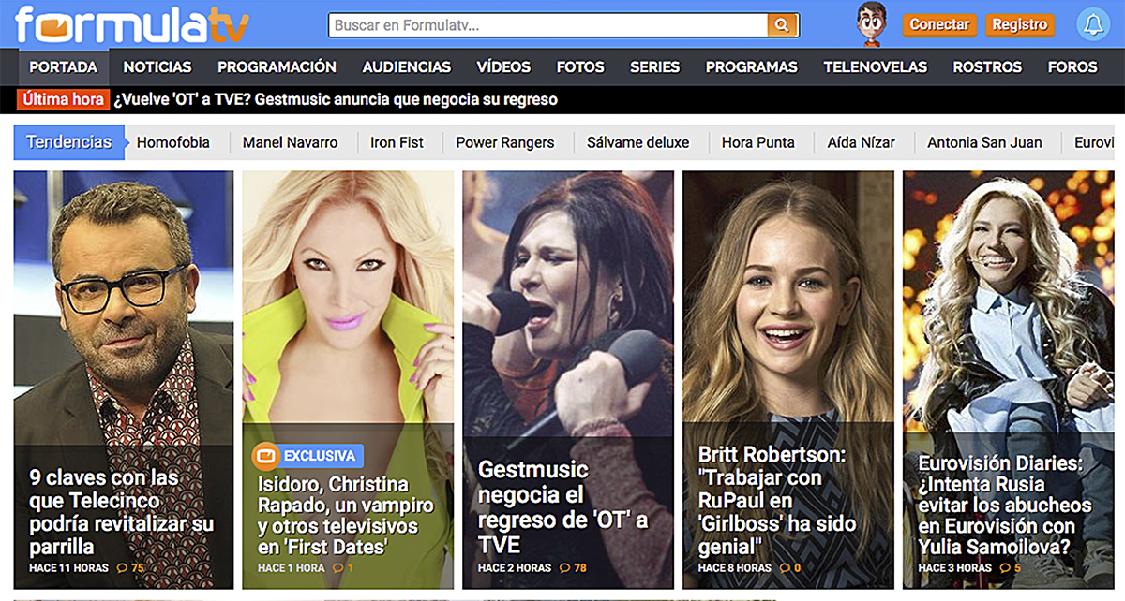This screenshot has width=1125, height=601.
Task: Click HACE 3 HORAS timestamp
Action: click(x=954, y=568)
